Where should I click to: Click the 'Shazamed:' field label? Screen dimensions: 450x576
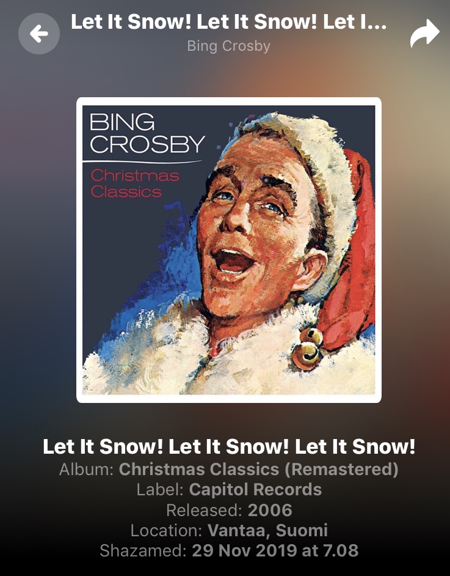[x=143, y=550]
